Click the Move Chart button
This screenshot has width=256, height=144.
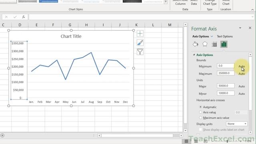tap(226, 3)
